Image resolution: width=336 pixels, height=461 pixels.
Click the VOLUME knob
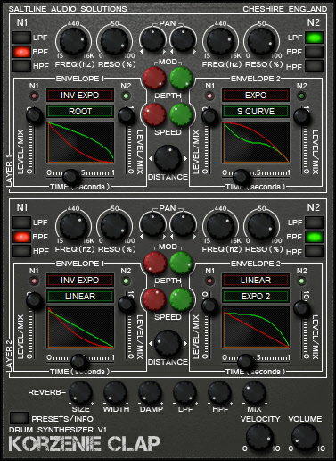click(305, 438)
